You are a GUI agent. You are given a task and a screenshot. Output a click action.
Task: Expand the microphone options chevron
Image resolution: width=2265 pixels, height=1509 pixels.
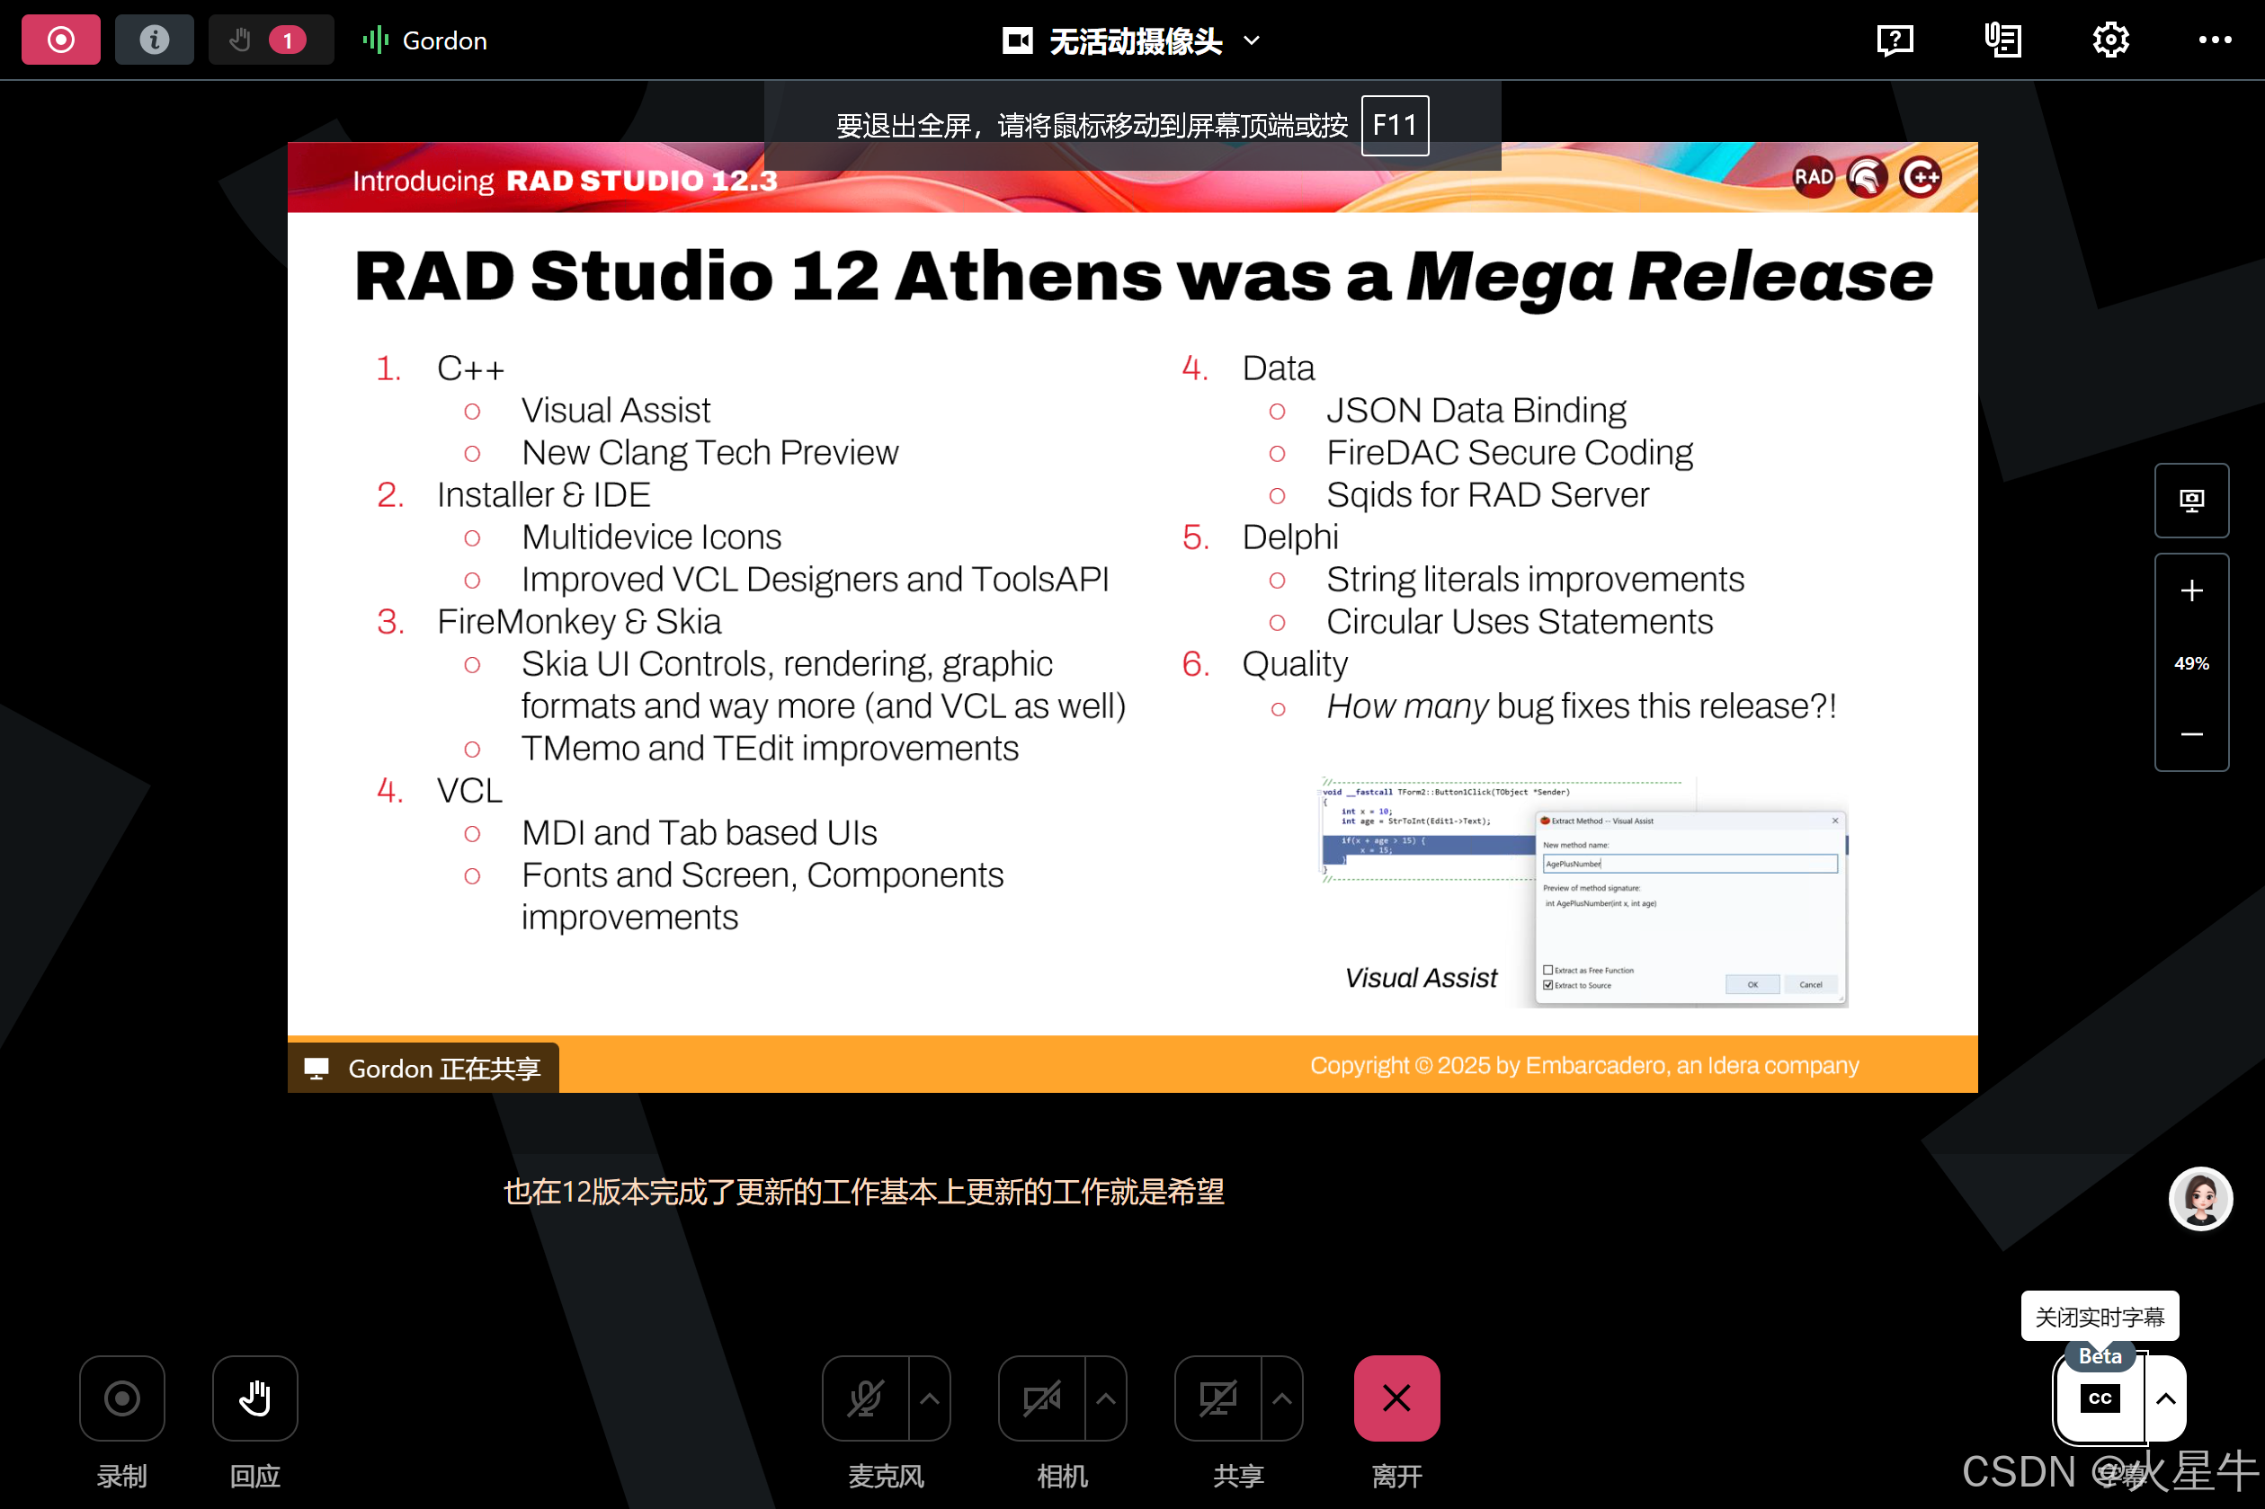coord(929,1398)
